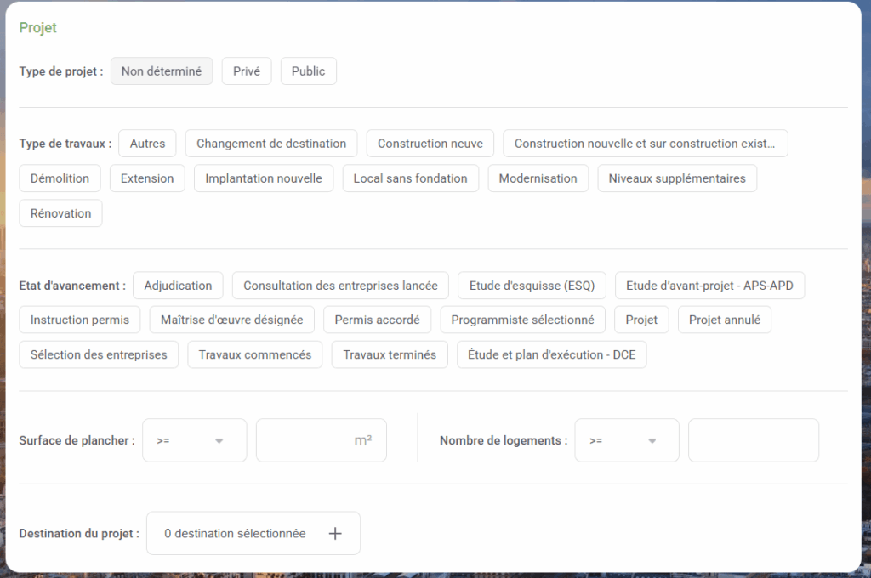The width and height of the screenshot is (871, 578).
Task: Select 'Travaux commencés' status chip
Action: coord(255,354)
